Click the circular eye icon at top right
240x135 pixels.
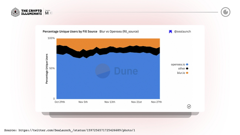[x=226, y=12]
